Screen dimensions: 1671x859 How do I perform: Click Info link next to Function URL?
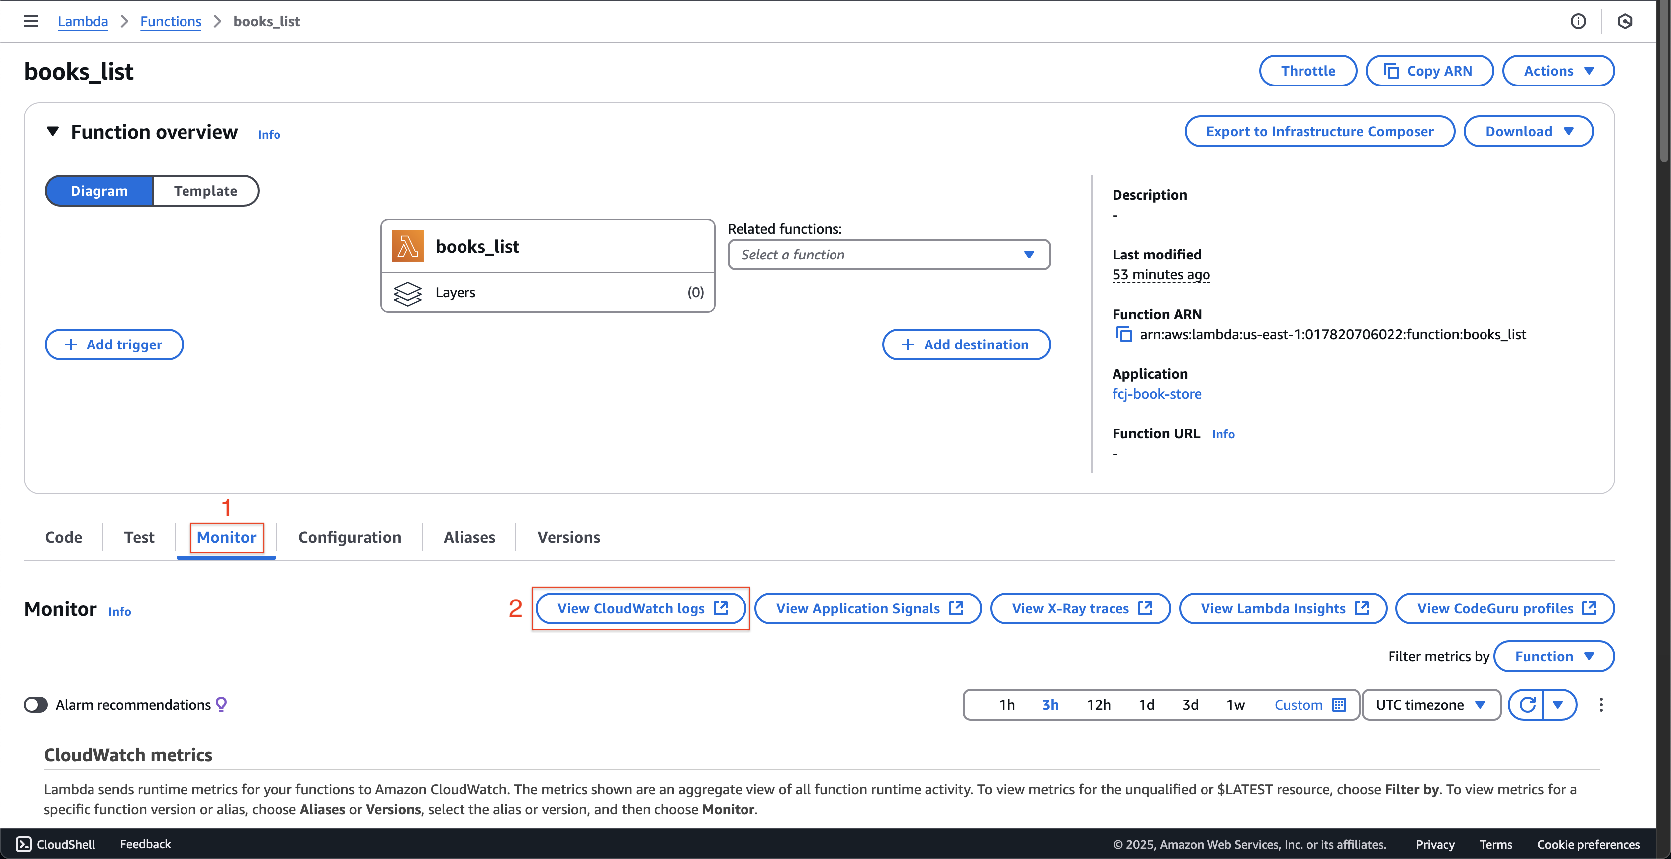pos(1223,434)
